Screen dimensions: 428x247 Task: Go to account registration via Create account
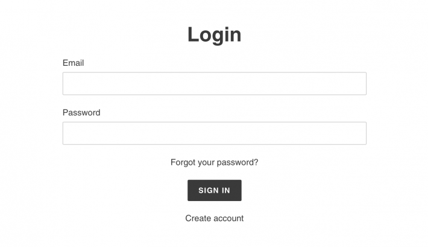click(214, 218)
